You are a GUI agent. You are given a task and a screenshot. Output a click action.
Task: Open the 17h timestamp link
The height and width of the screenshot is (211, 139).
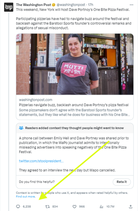pyautogui.click(x=91, y=5)
